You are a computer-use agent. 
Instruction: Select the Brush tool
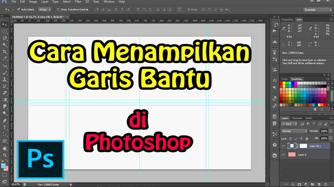coord(5,73)
